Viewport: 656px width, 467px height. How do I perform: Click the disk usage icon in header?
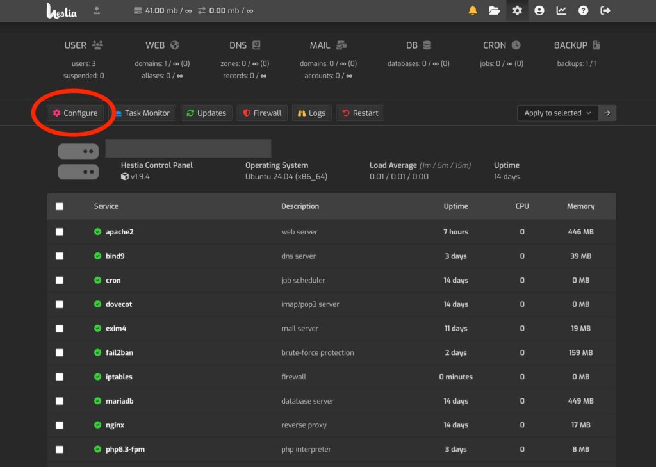tap(138, 10)
